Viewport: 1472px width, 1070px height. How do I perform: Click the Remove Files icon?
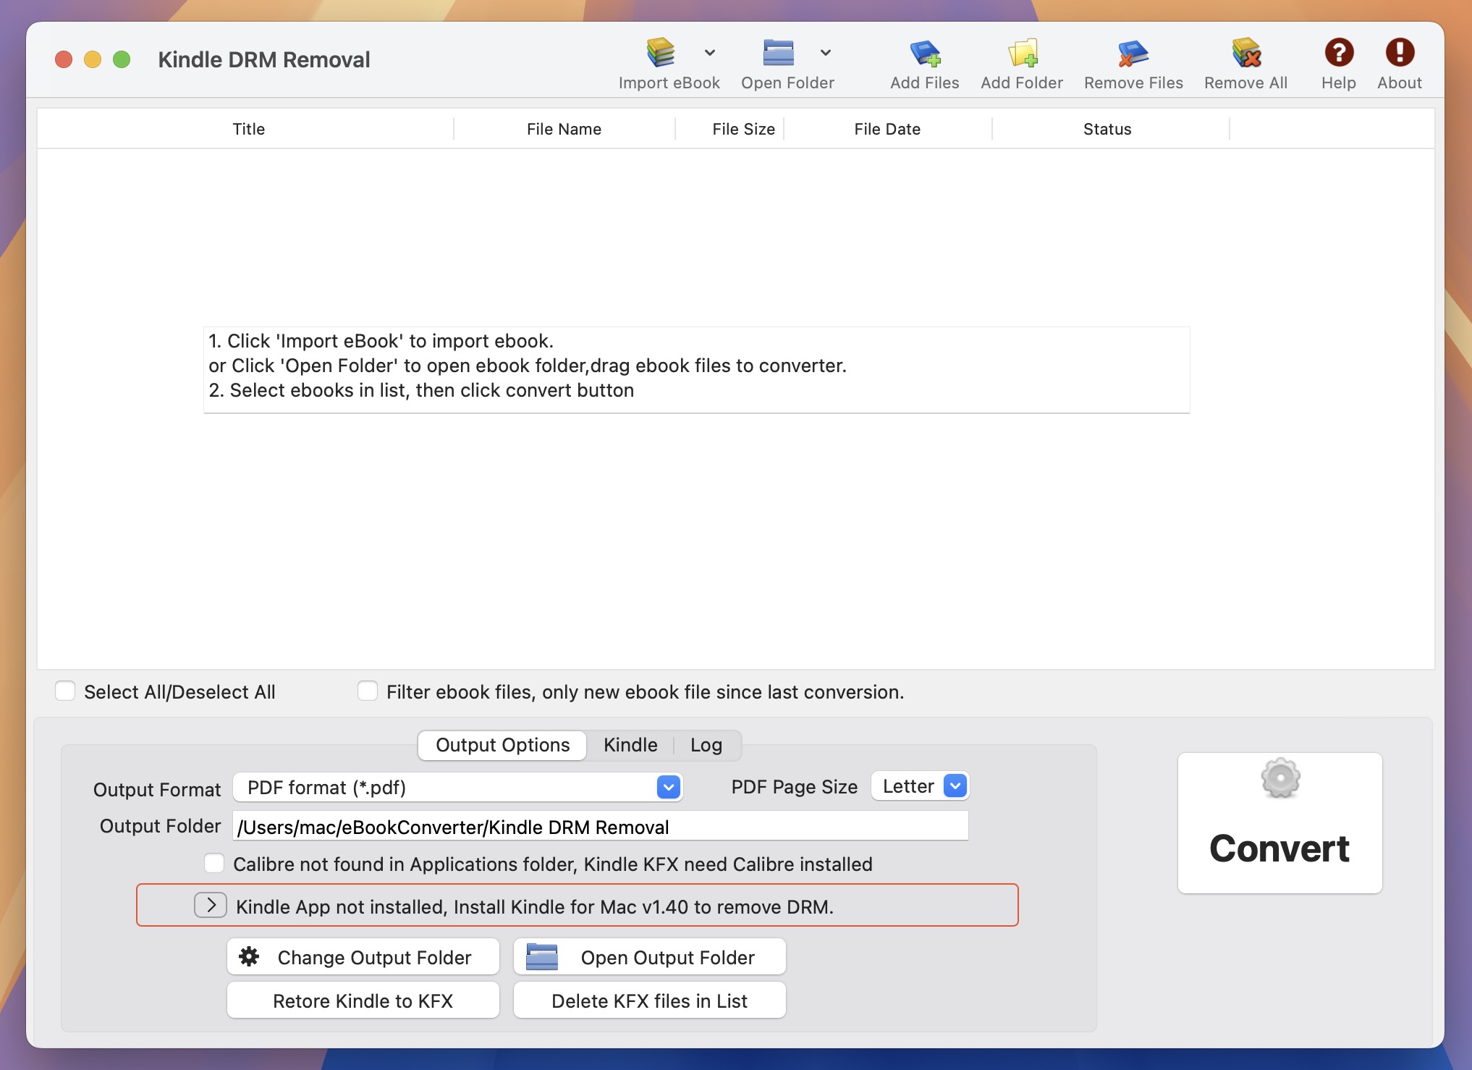1132,54
